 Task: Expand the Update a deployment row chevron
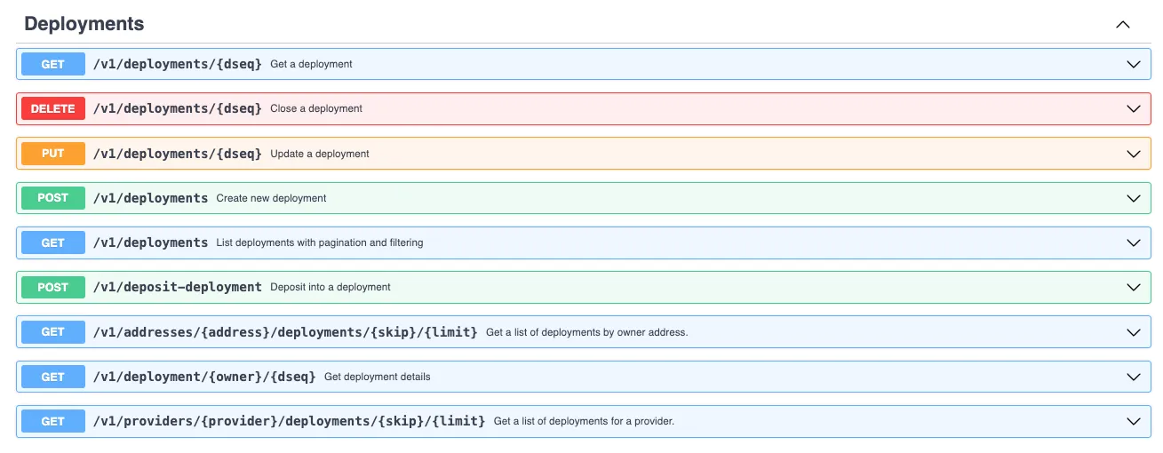[x=1133, y=154]
